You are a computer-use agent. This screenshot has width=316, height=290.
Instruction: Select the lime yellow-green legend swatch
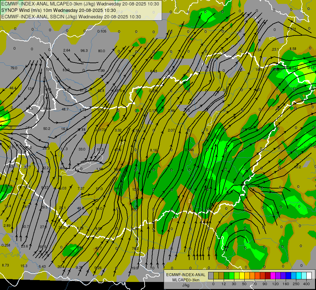tap(237, 275)
